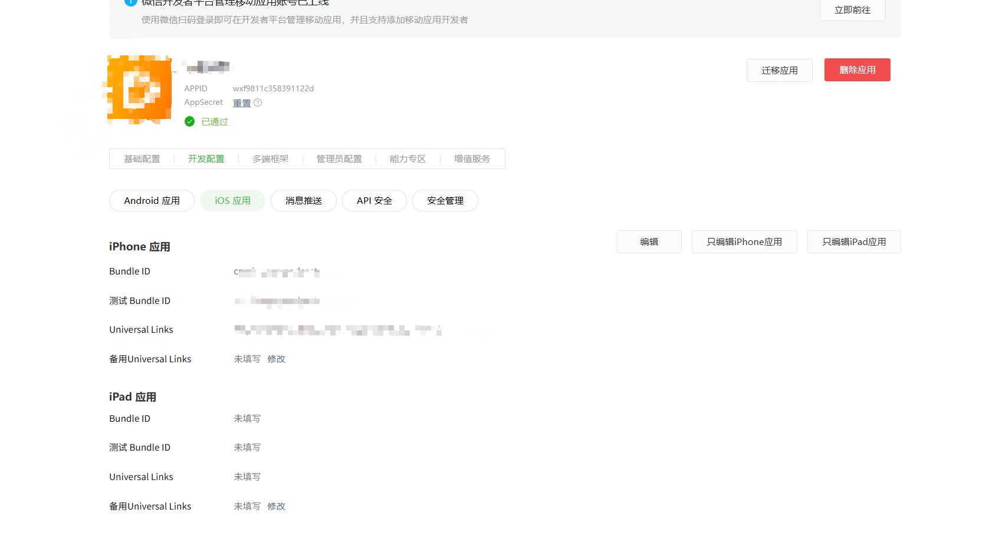Click the 立即前往 button in banner
This screenshot has height=539, width=1002.
[852, 10]
